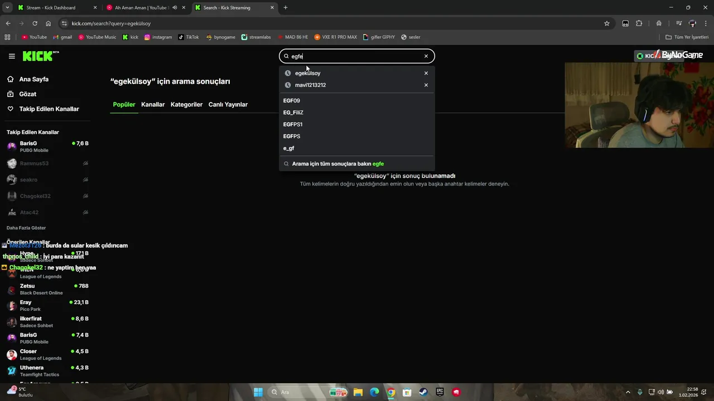Viewport: 714px width, 401px height.
Task: Choose suggestion e_gf
Action: pyautogui.click(x=289, y=148)
